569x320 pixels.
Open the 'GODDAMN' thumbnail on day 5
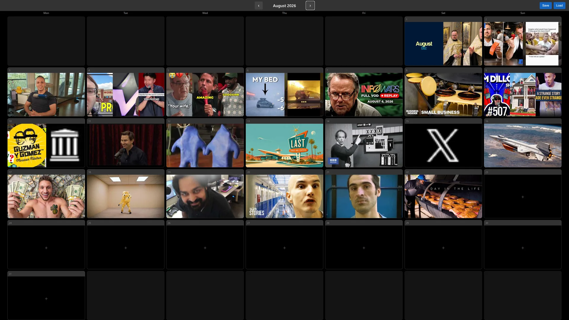click(231, 95)
